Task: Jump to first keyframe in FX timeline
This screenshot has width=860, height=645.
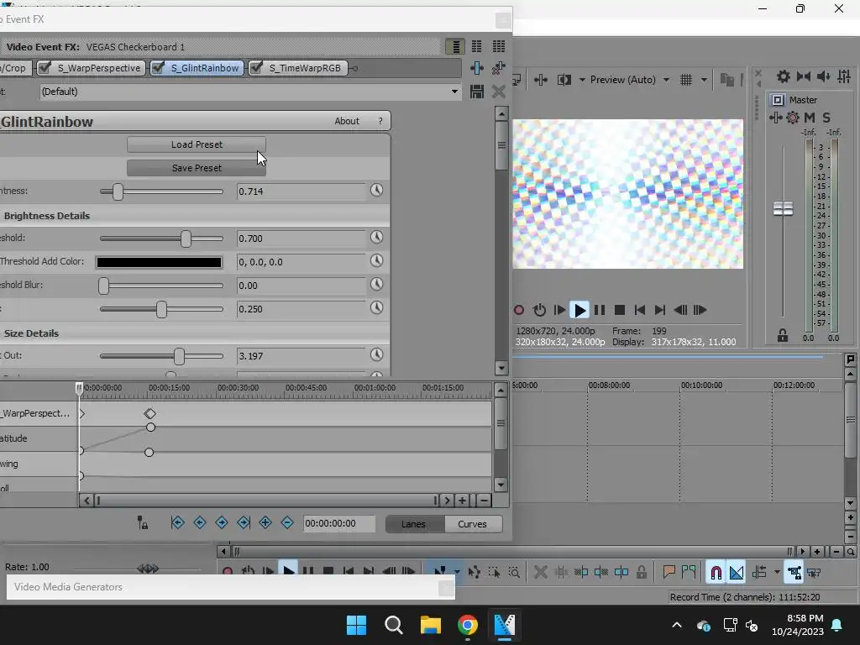Action: click(177, 522)
